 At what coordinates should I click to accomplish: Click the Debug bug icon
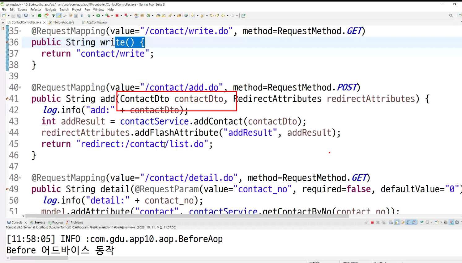tap(89, 15)
